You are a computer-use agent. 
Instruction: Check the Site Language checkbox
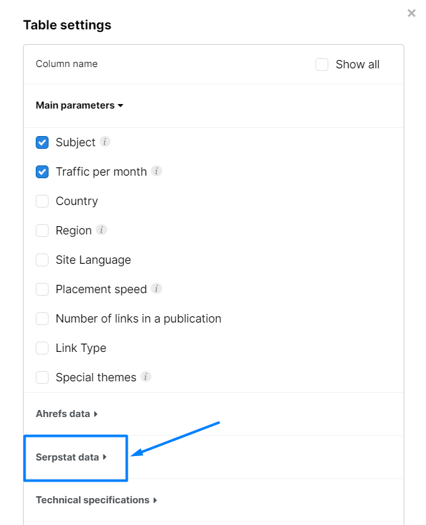[42, 259]
